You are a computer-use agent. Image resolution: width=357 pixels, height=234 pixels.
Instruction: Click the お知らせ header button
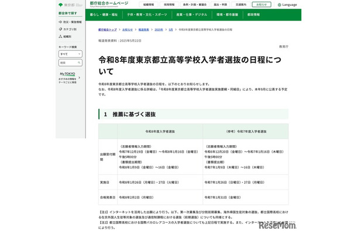tap(262, 5)
